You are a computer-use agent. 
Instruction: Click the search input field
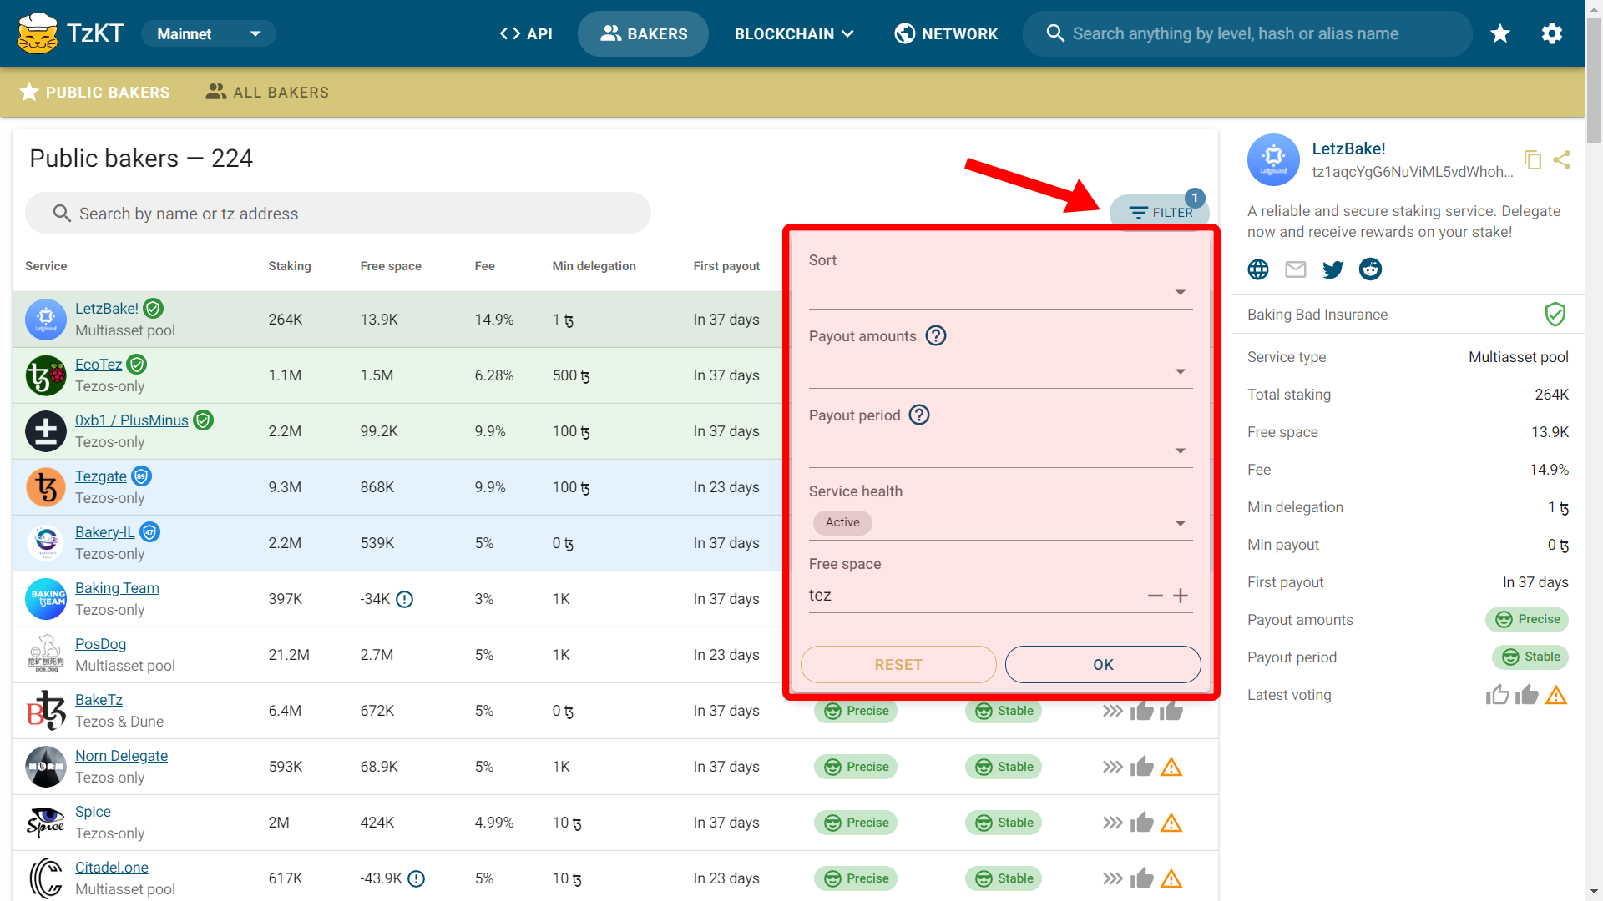337,214
